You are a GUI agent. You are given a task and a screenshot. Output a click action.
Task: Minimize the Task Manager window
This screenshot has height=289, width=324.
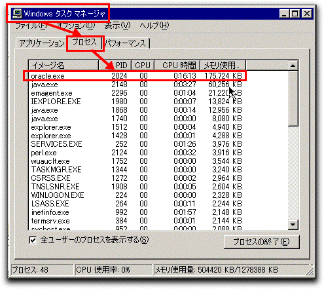click(284, 14)
